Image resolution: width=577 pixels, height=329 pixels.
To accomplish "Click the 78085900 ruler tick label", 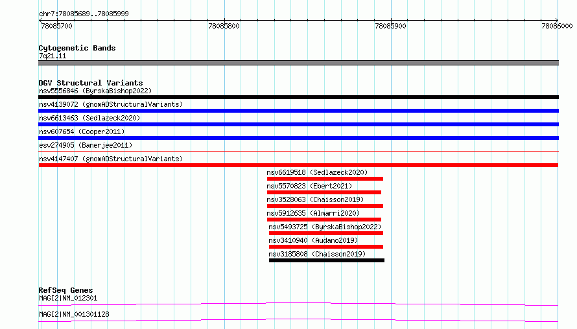I will 390,26.
